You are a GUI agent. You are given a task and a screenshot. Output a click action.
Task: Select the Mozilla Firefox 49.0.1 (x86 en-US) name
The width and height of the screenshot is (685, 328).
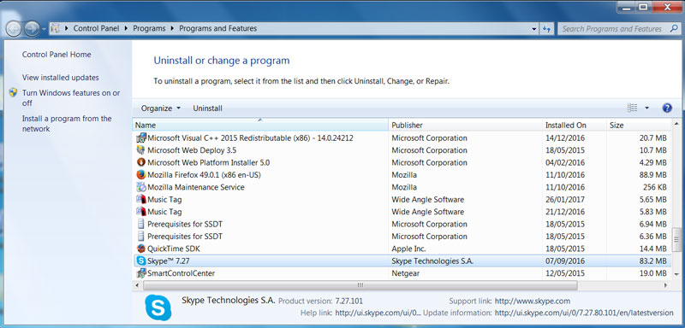pyautogui.click(x=205, y=174)
